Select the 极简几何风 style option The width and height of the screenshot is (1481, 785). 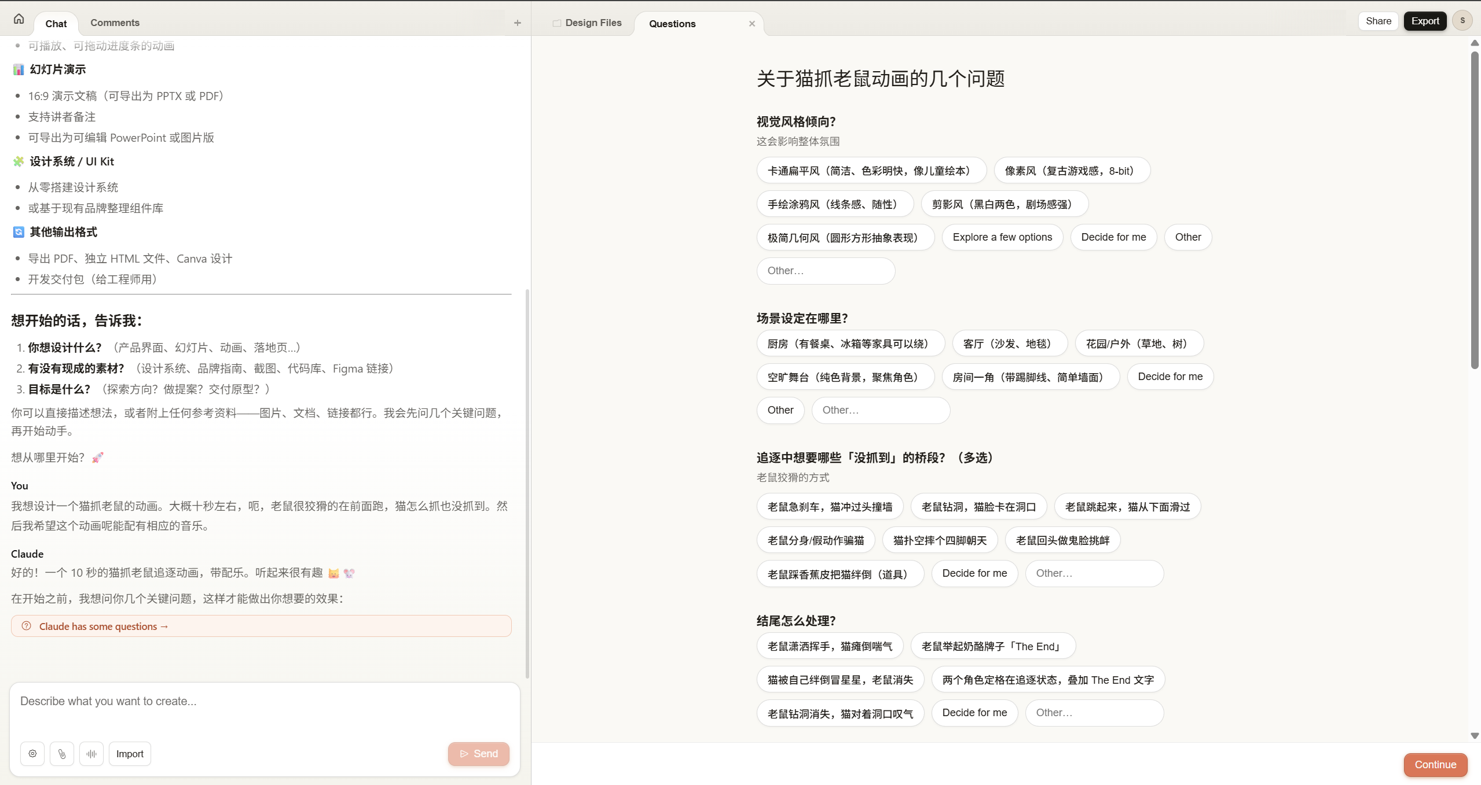[x=845, y=238]
